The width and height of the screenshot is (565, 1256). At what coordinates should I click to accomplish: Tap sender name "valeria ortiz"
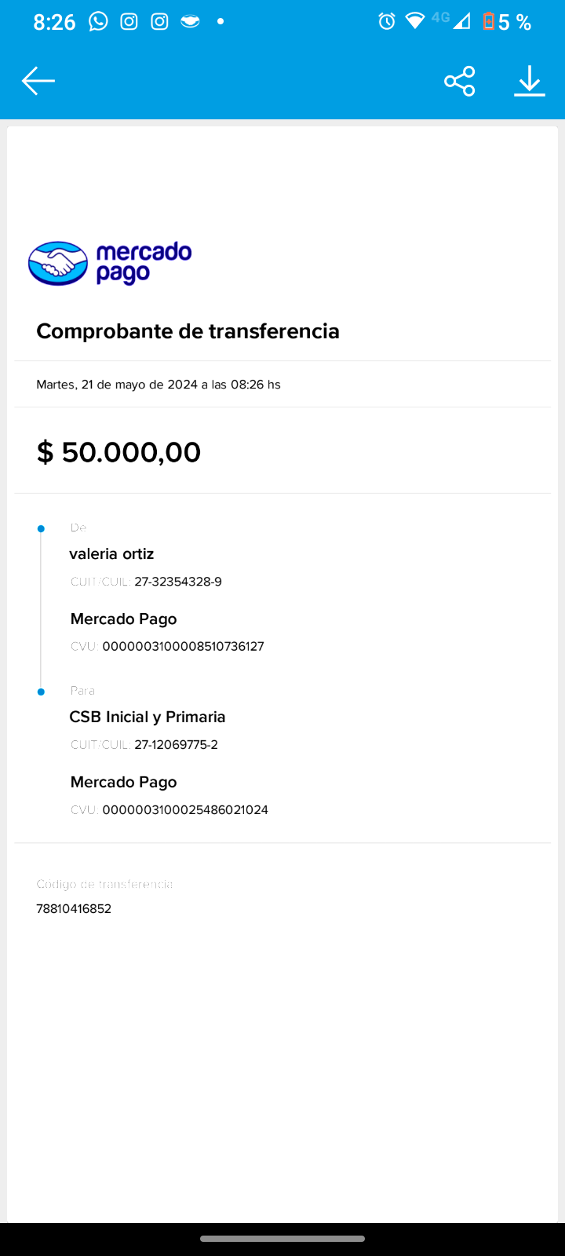[111, 554]
